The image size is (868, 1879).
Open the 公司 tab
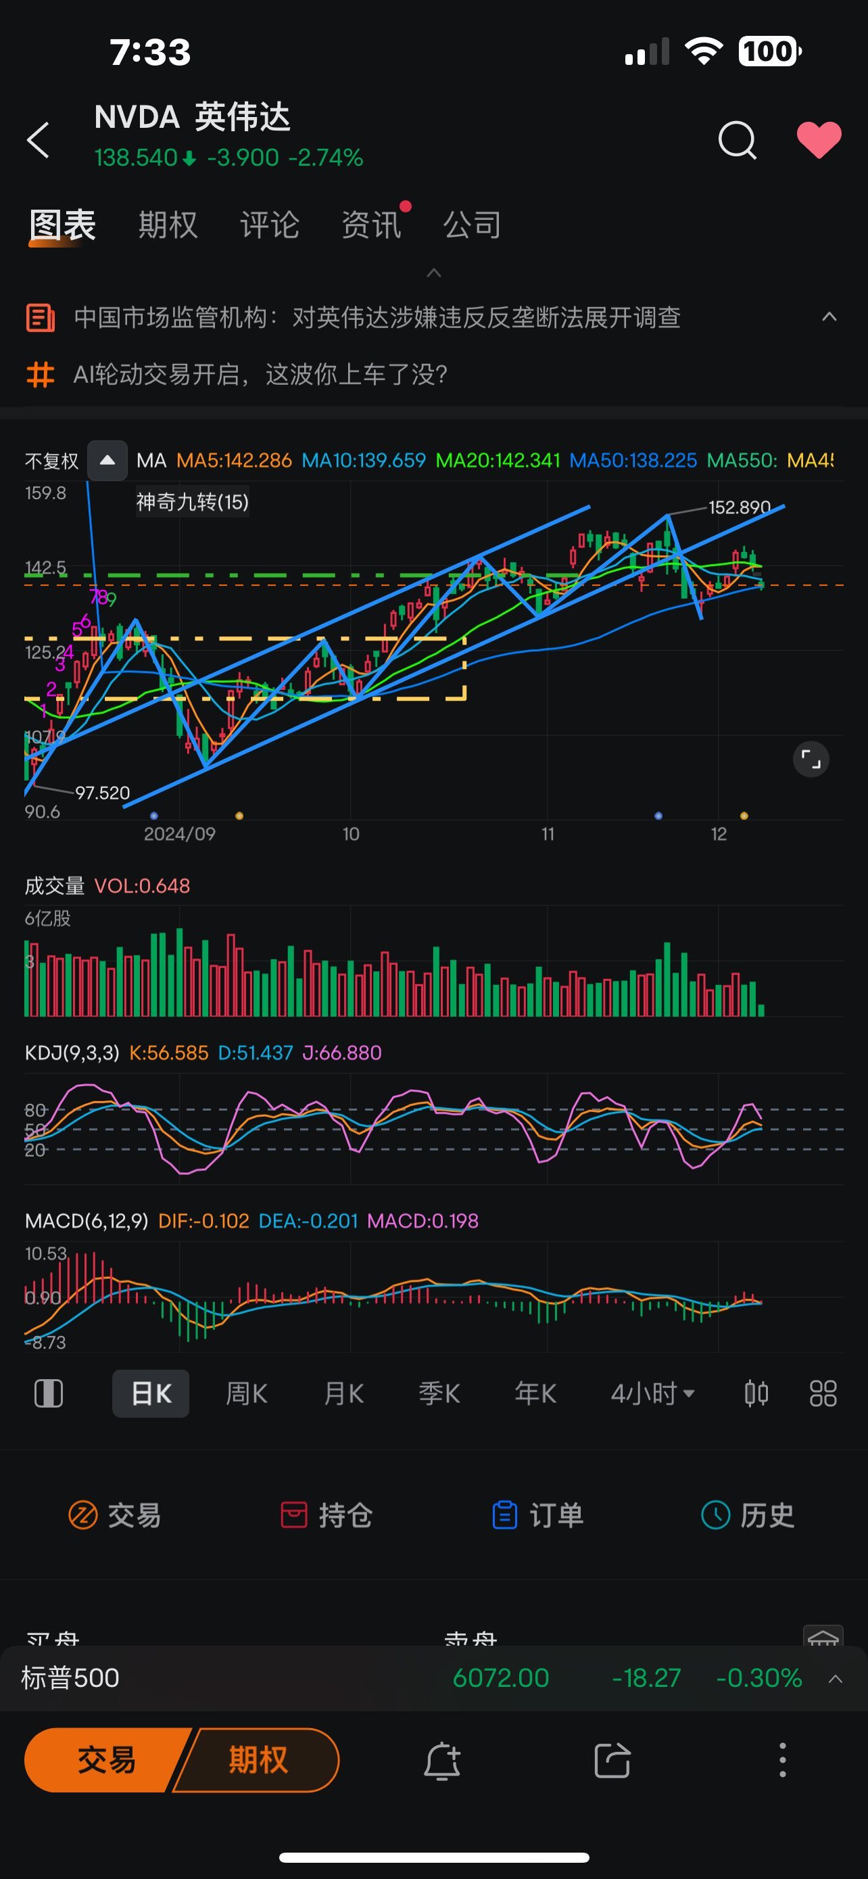point(473,225)
